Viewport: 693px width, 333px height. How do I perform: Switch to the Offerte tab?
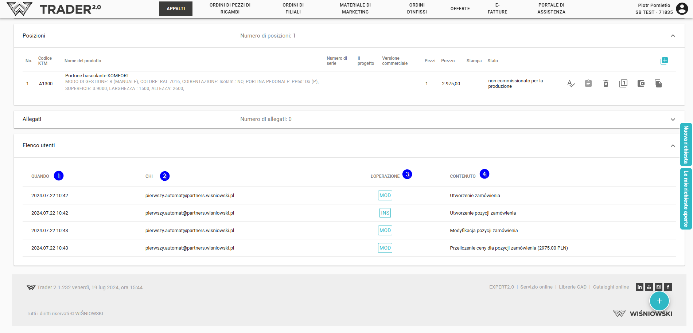(x=460, y=9)
